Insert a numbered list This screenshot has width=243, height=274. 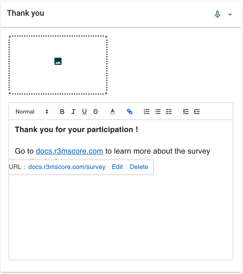pyautogui.click(x=147, y=112)
